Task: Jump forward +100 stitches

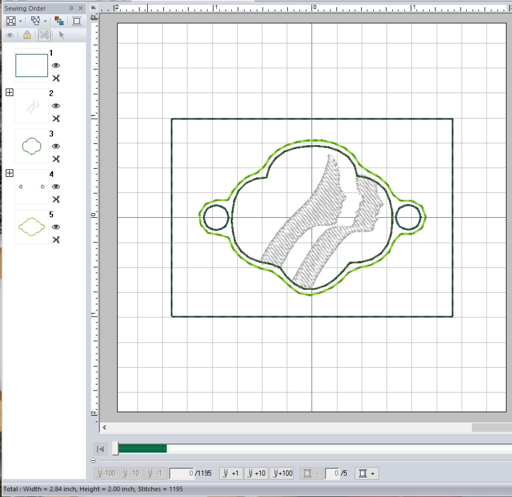Action: coord(282,473)
